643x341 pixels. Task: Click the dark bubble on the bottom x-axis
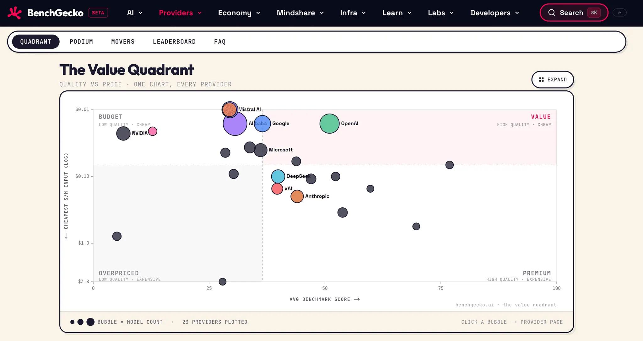point(223,282)
